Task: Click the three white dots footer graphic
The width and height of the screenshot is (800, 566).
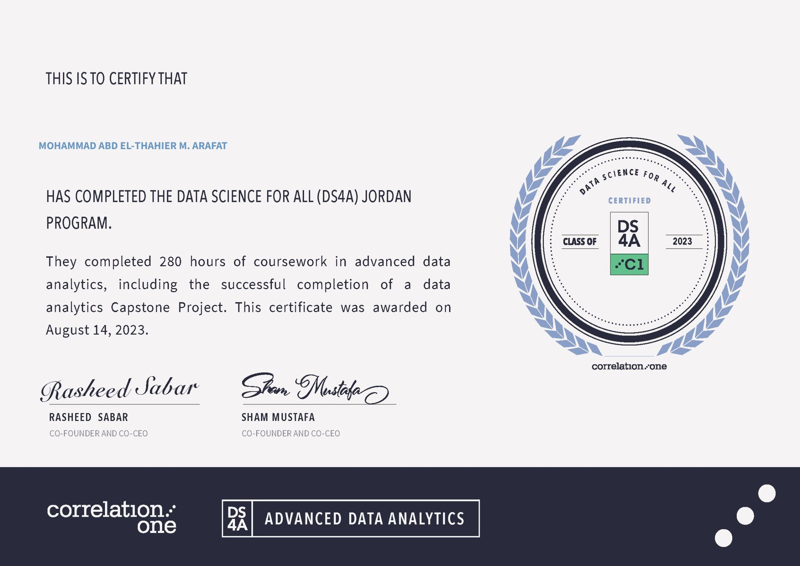Action: [x=745, y=516]
